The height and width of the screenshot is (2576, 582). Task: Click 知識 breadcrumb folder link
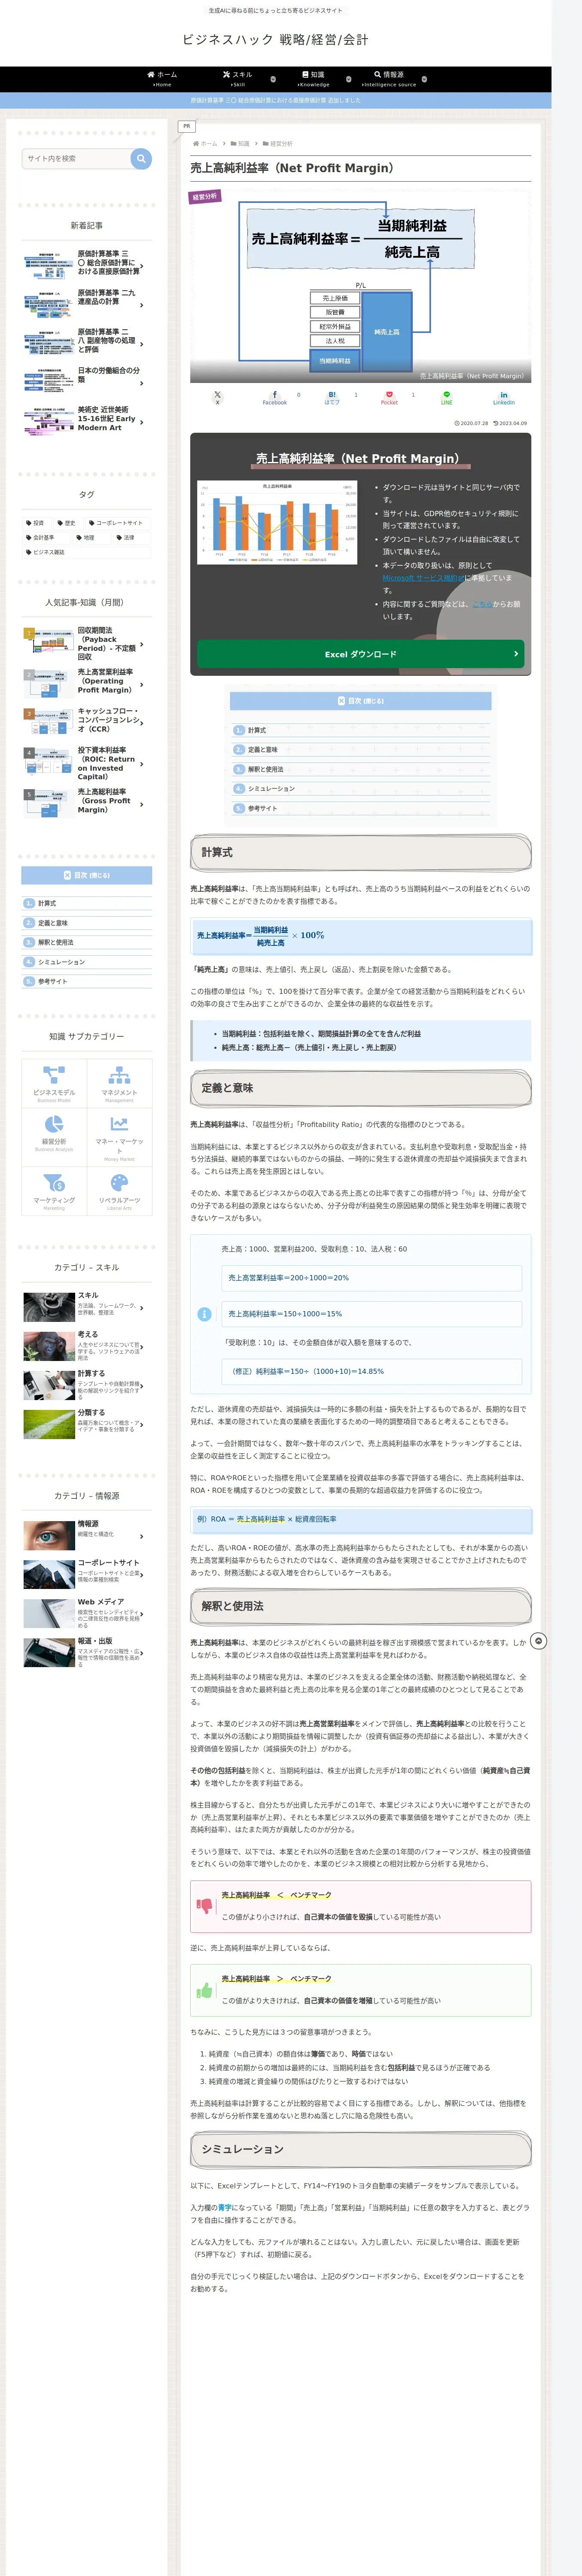tap(240, 144)
